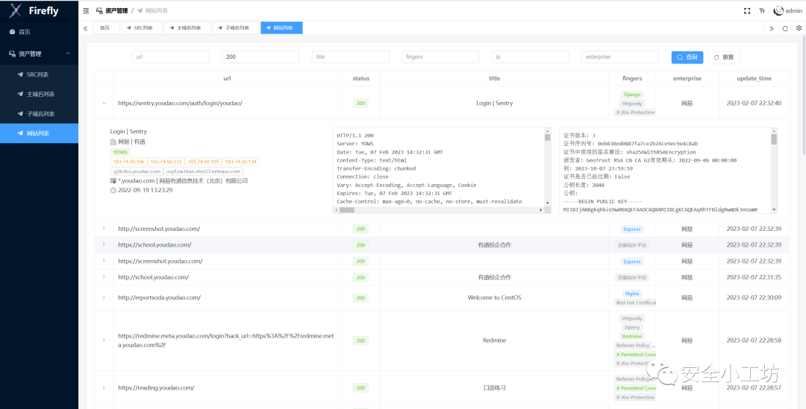Select 网站列表 in the sidebar

click(39, 133)
